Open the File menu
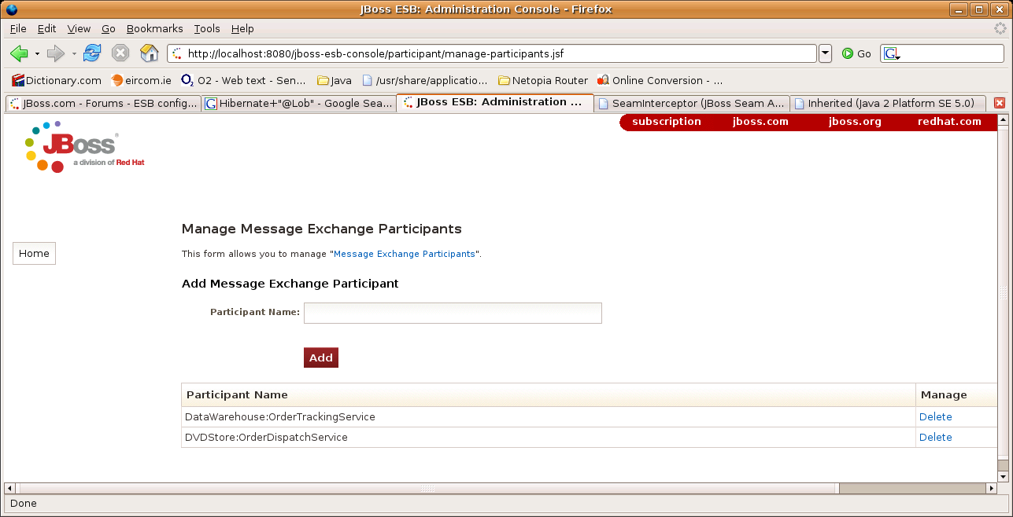This screenshot has height=517, width=1013. click(x=18, y=28)
